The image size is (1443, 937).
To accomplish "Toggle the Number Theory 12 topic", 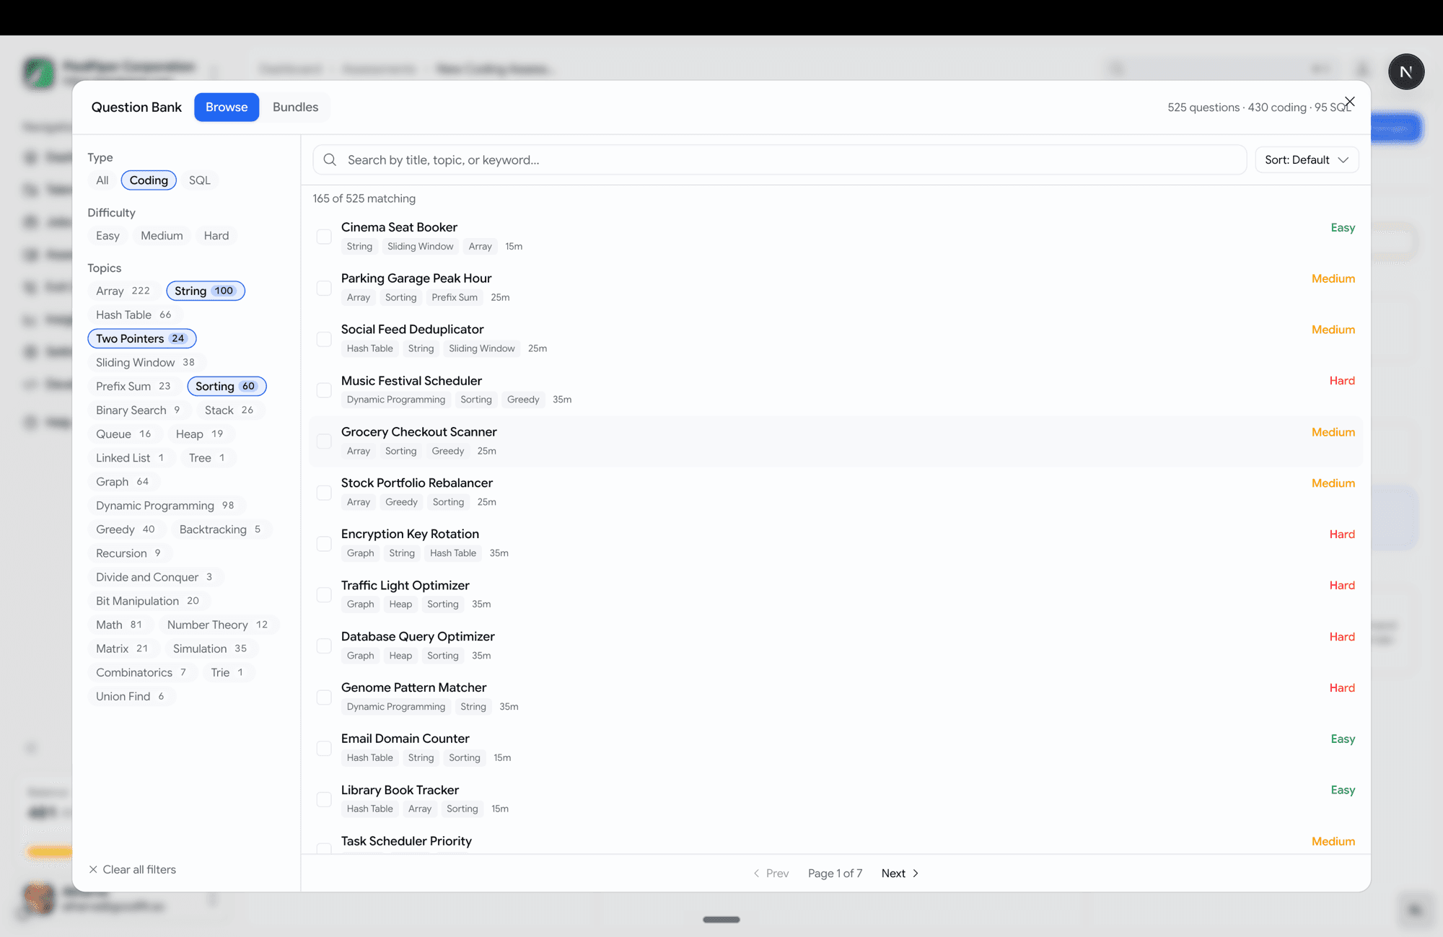I will [x=218, y=624].
